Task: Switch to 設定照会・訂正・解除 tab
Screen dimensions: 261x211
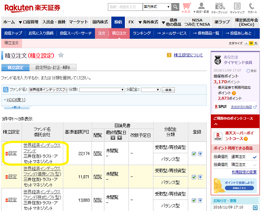Action: pos(53,68)
